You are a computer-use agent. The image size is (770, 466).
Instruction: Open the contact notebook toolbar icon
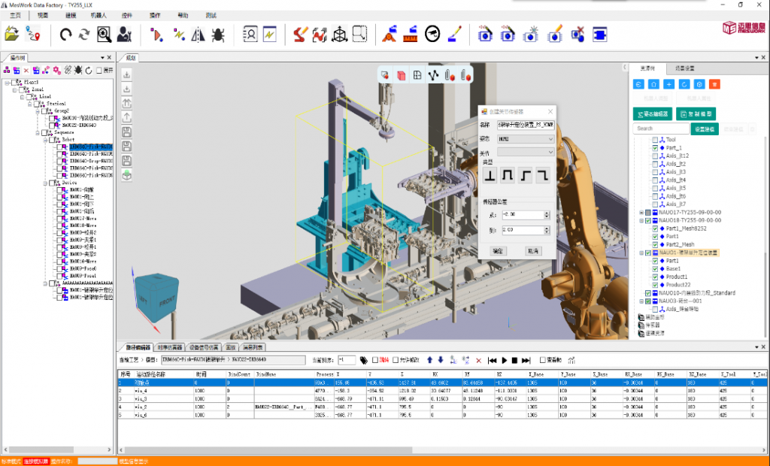pos(250,35)
